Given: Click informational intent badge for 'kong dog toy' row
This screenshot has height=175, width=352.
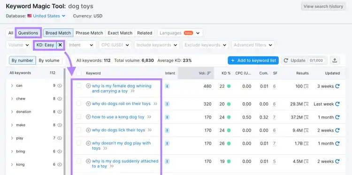Looking at the screenshot, I should tap(167, 117).
